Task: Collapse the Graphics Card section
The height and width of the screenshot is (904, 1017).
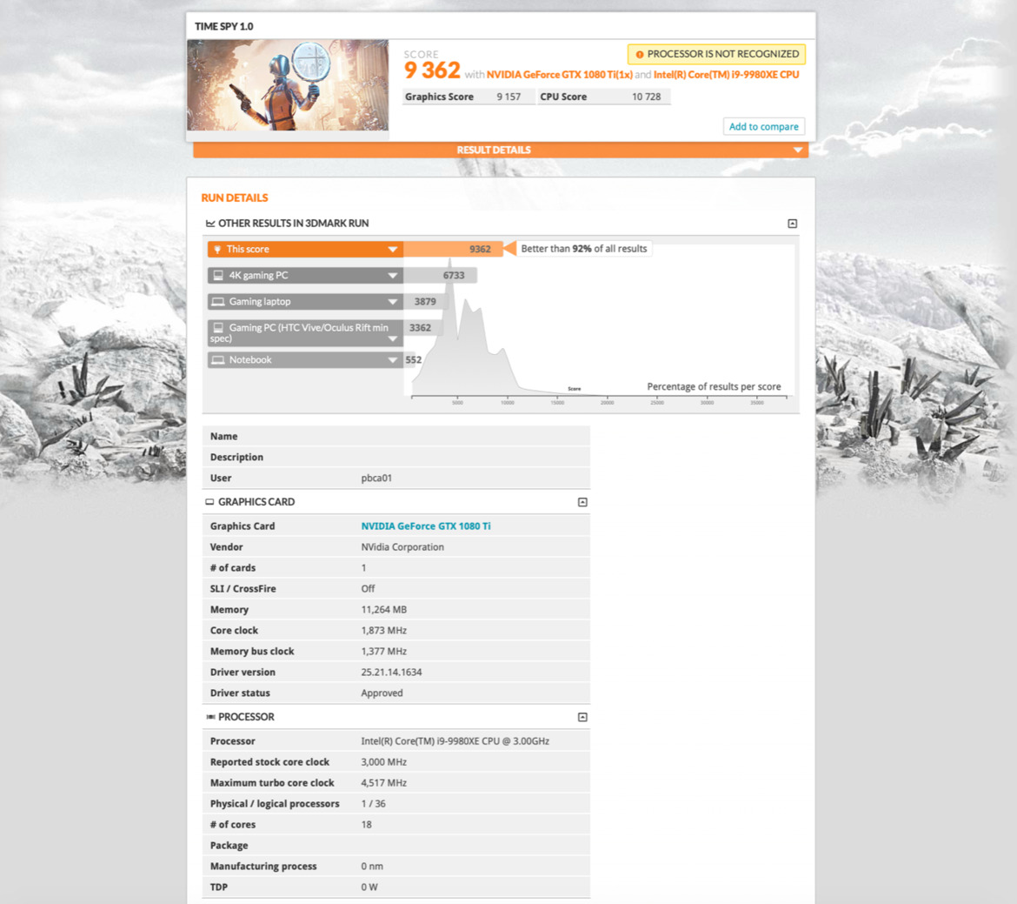Action: pos(582,502)
